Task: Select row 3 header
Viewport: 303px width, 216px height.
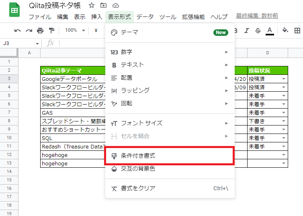Action: [9, 79]
